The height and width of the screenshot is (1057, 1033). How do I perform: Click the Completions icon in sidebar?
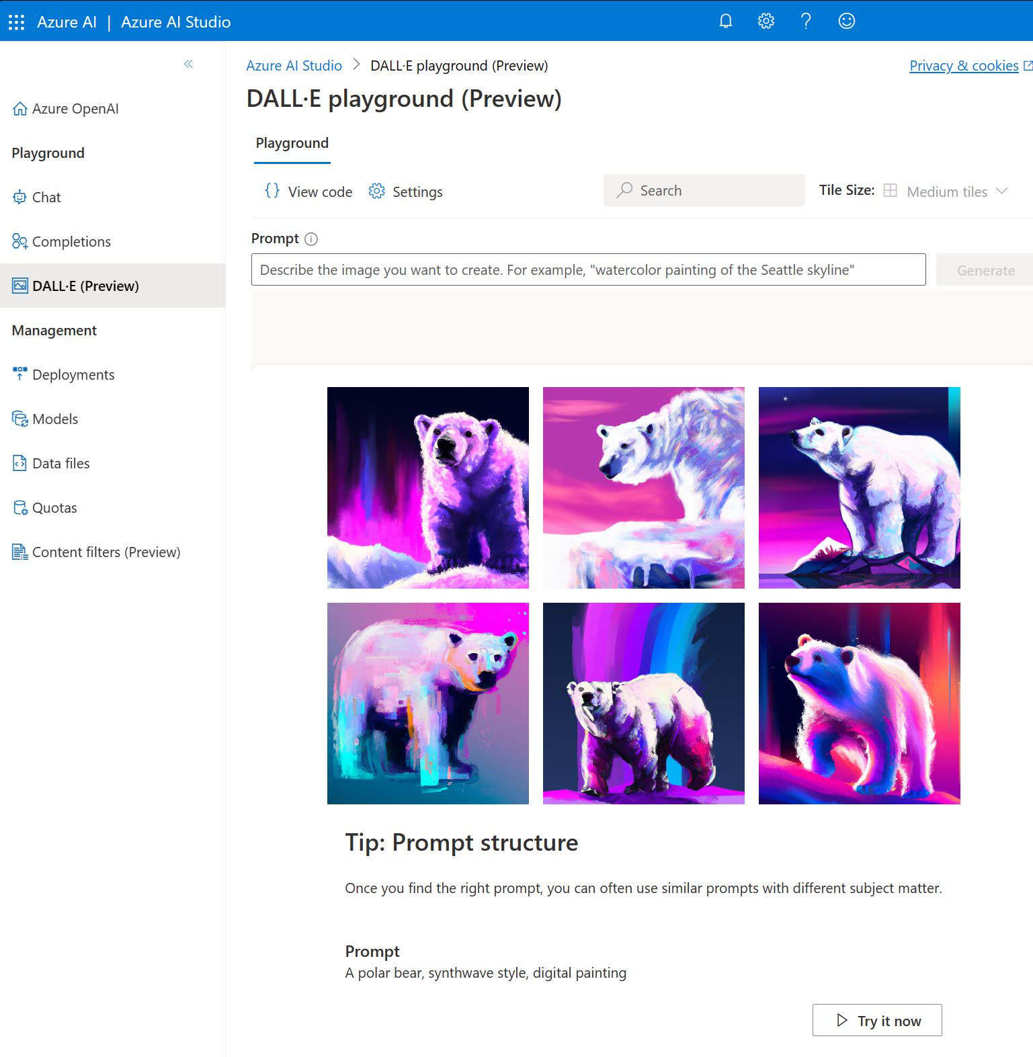[x=20, y=242]
